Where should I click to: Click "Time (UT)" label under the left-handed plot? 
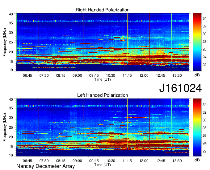tap(103, 165)
